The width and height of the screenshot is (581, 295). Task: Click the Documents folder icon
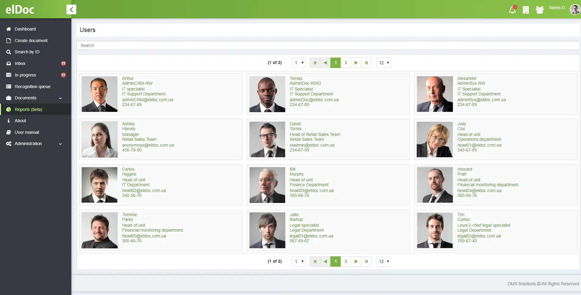coord(9,98)
